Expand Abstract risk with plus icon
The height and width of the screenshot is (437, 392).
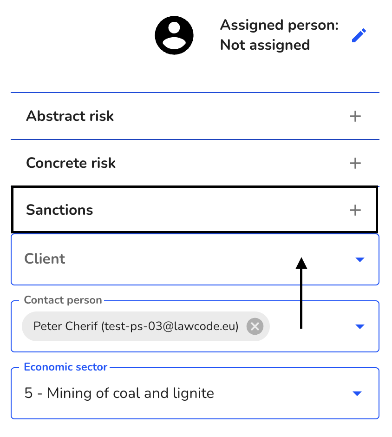(355, 116)
